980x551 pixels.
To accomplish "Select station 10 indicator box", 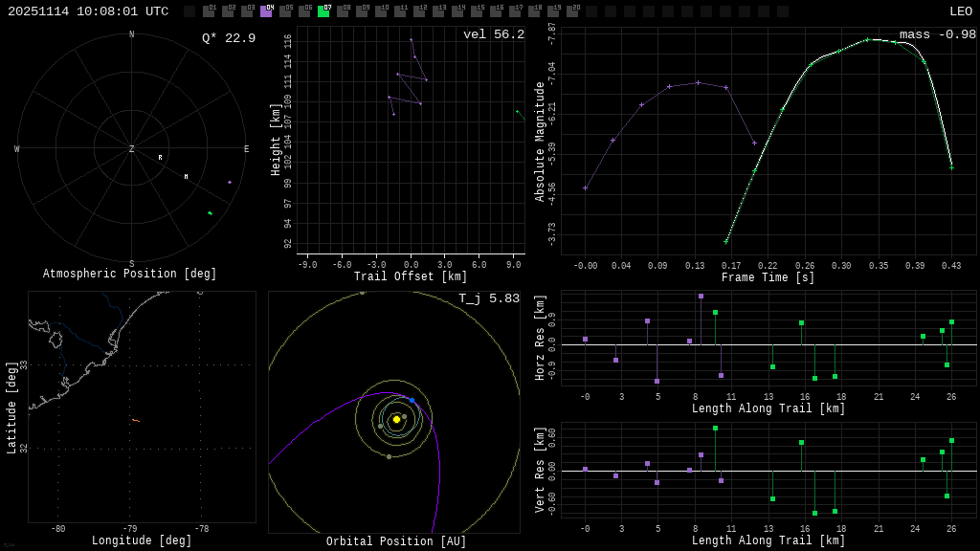I will click(x=381, y=11).
